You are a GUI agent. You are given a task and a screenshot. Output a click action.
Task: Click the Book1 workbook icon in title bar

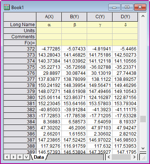[6, 7]
